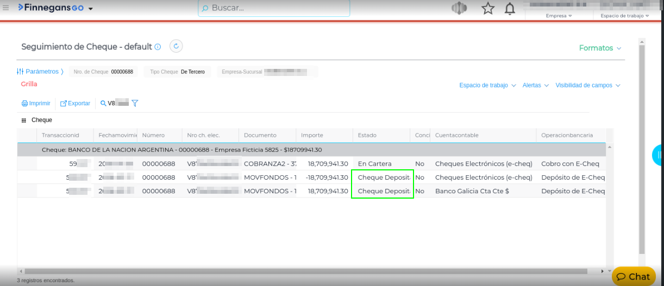664x286 pixels.
Task: Click the magnifier search icon in the toolbar
Action: click(x=103, y=103)
